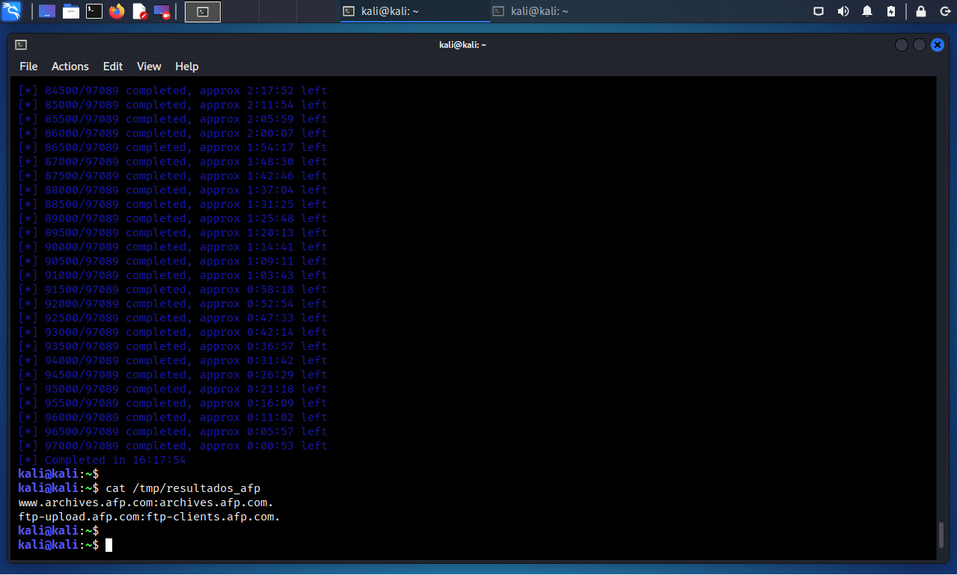957x575 pixels.
Task: Click the Show Desktop panel icon
Action: pyautogui.click(x=46, y=11)
